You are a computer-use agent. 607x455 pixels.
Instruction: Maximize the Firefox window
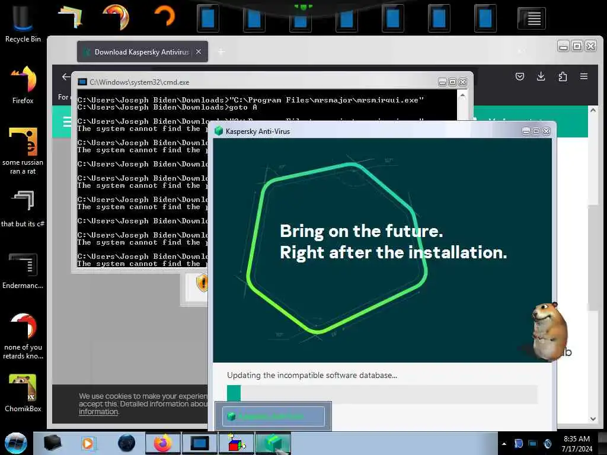577,46
